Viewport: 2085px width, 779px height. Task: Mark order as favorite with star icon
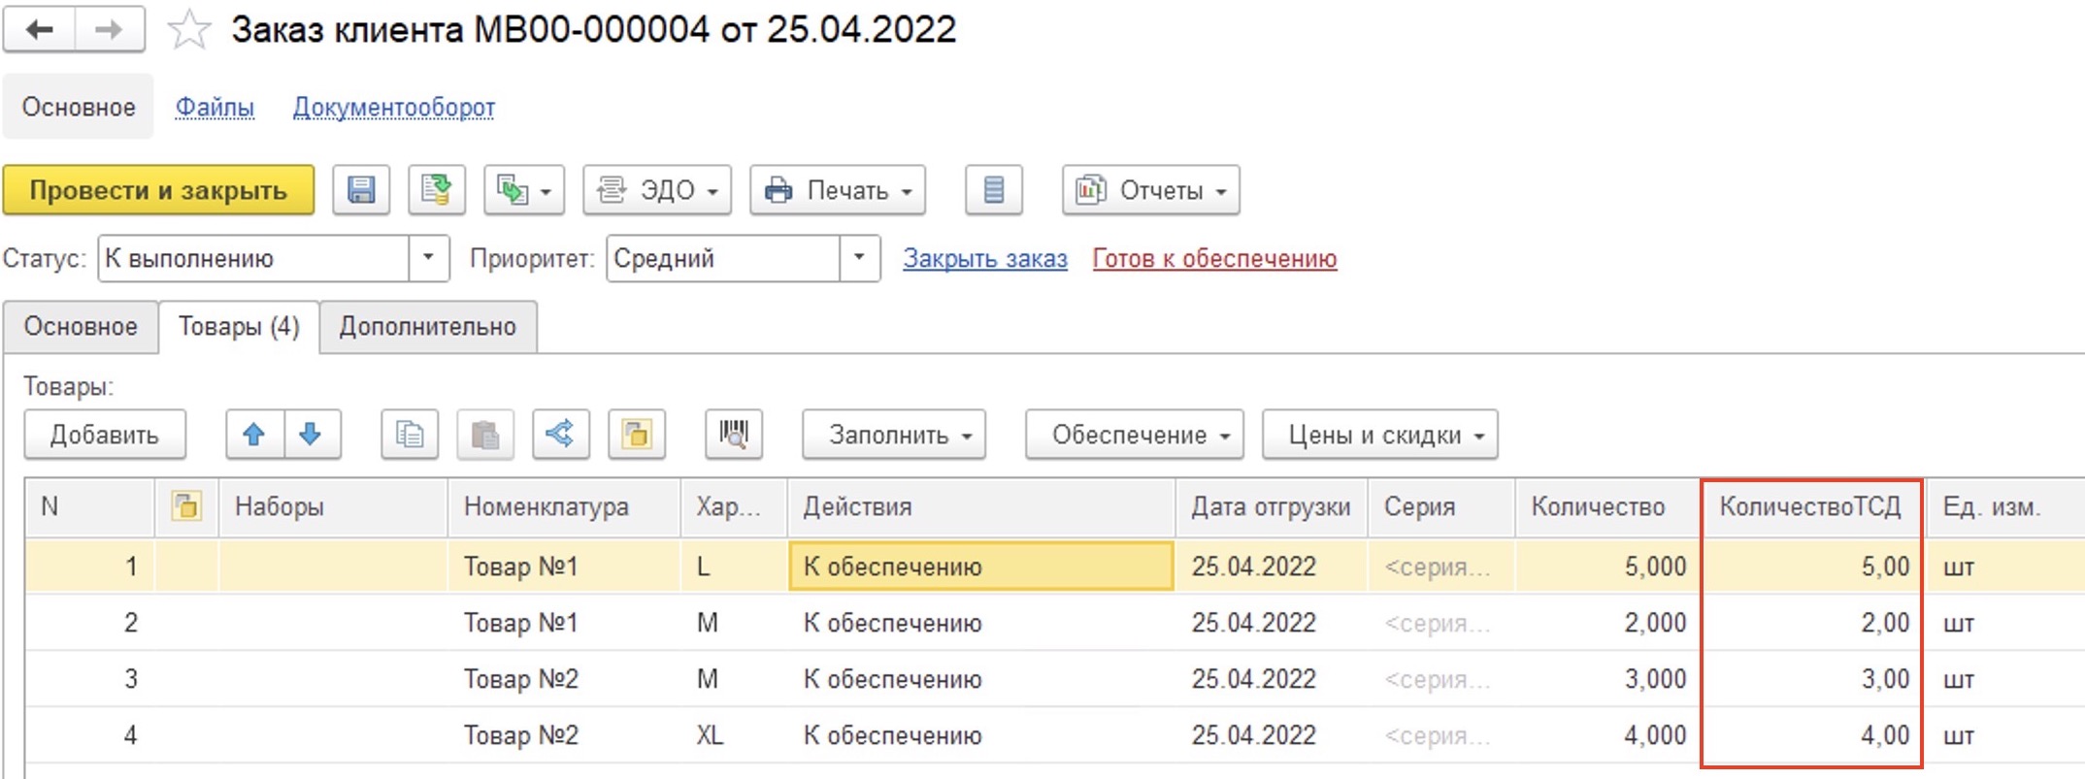click(x=188, y=30)
